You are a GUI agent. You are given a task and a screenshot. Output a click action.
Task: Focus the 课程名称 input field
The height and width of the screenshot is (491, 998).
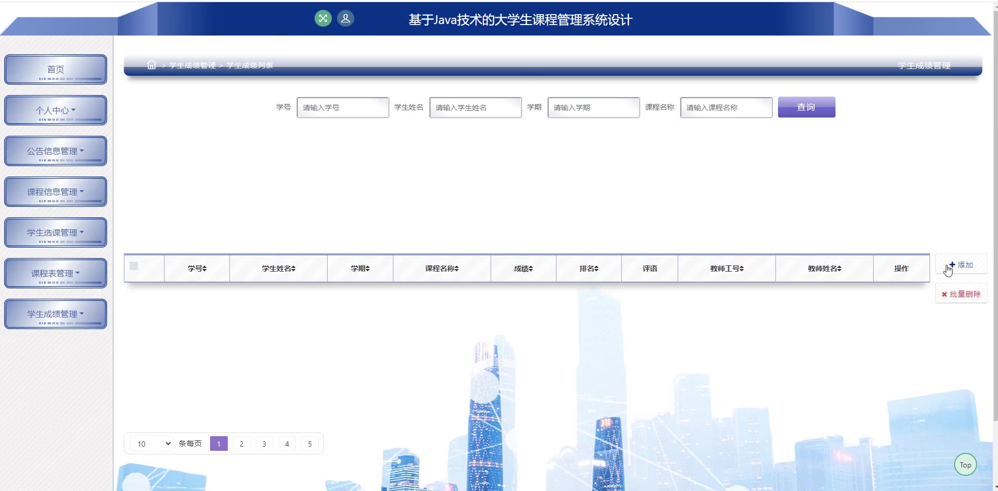726,108
